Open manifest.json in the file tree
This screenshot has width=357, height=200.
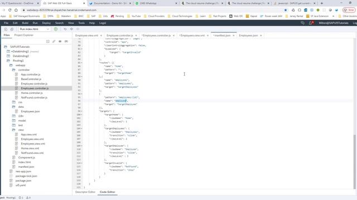(x=26, y=167)
